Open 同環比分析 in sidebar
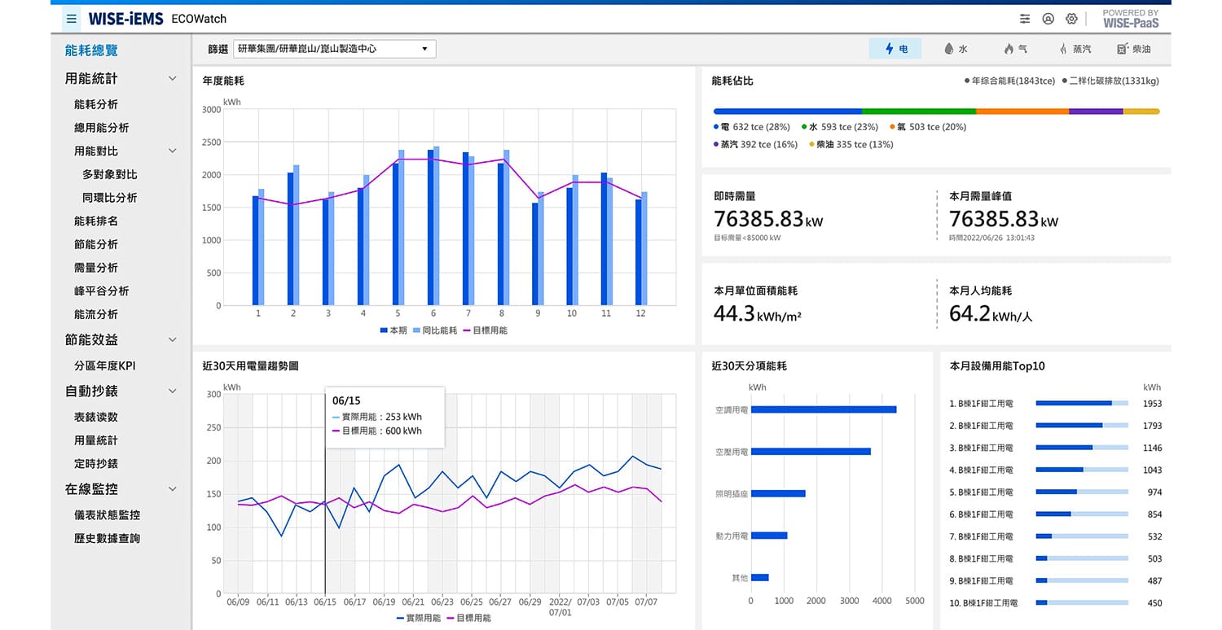This screenshot has height=630, width=1222. [x=109, y=198]
